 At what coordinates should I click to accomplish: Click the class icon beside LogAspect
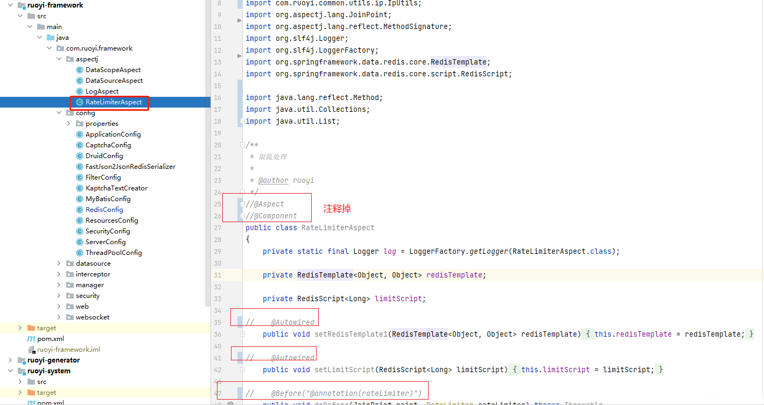coord(80,91)
